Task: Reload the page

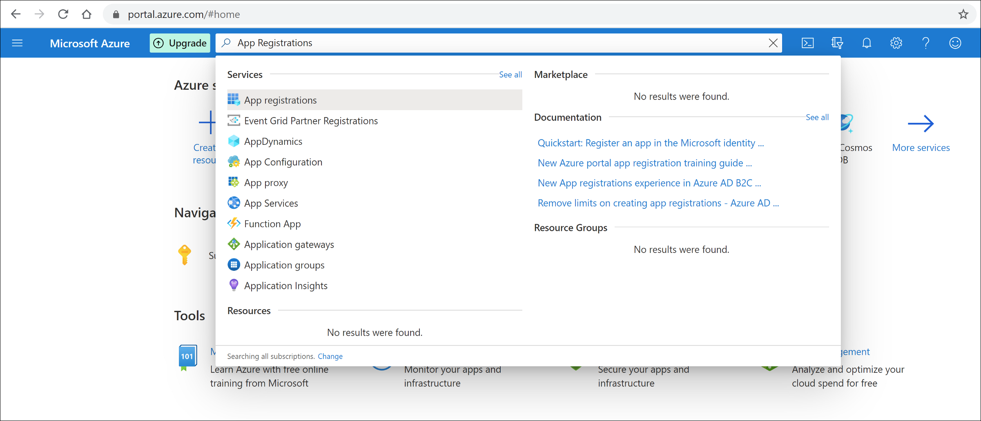Action: (x=63, y=14)
